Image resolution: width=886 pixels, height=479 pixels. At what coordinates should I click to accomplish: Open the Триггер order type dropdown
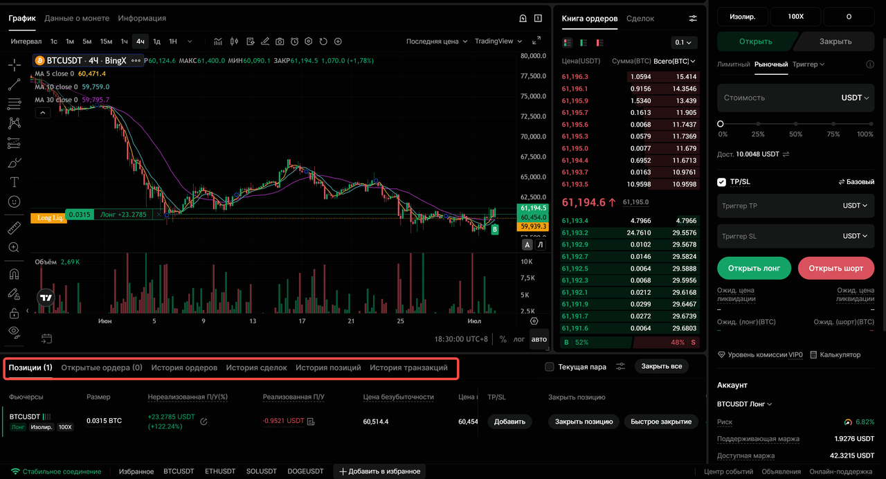coord(809,64)
